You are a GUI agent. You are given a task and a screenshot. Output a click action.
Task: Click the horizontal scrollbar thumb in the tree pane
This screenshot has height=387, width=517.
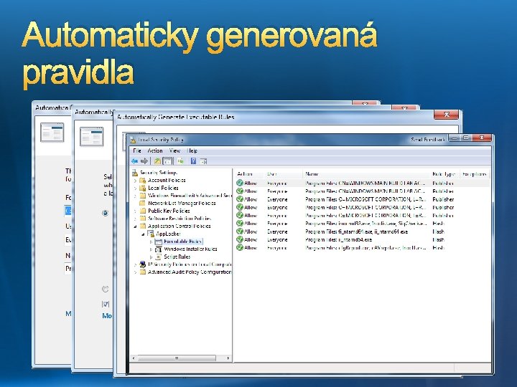177,358
